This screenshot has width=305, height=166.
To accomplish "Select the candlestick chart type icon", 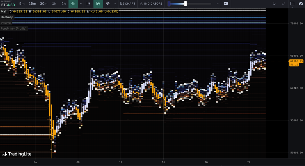I will (x=89, y=4).
